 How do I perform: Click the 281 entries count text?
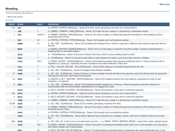(9, 20)
